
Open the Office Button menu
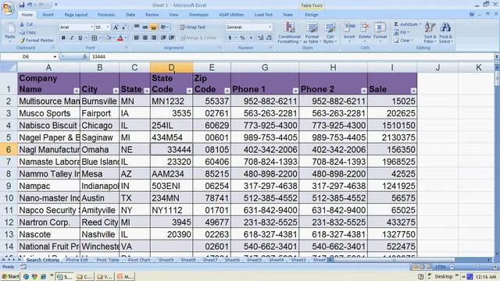coord(8,8)
